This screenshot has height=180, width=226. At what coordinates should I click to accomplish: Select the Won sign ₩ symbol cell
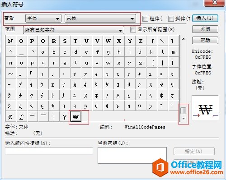click(x=76, y=117)
